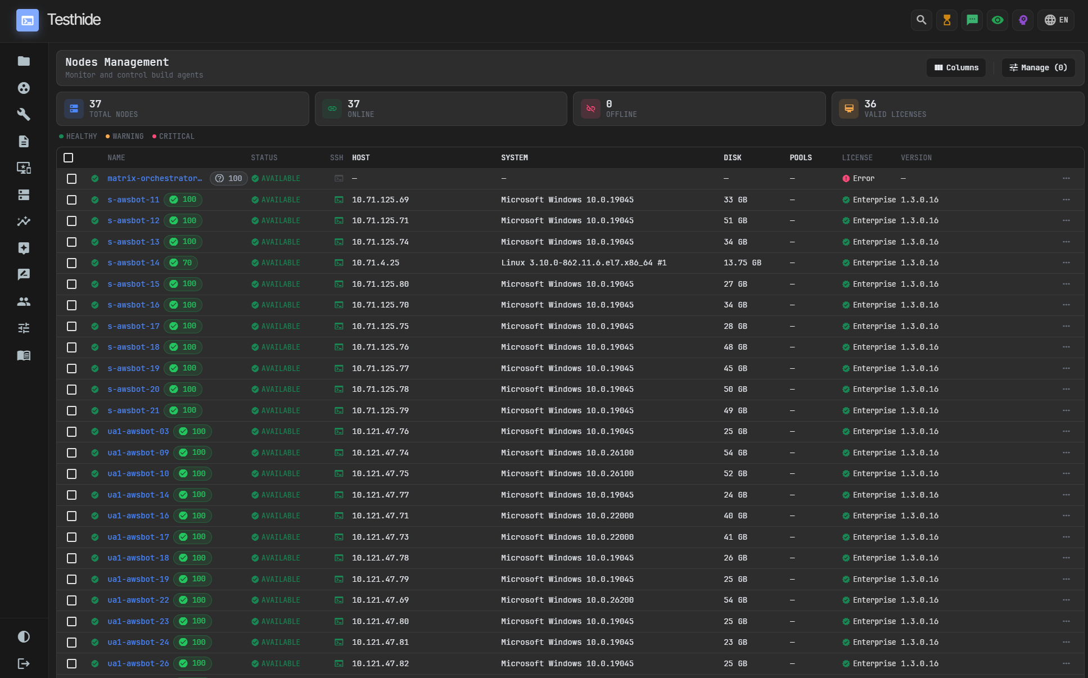This screenshot has height=678, width=1088.
Task: Click the 70 score badge on s-awsbot-14
Action: tap(181, 263)
